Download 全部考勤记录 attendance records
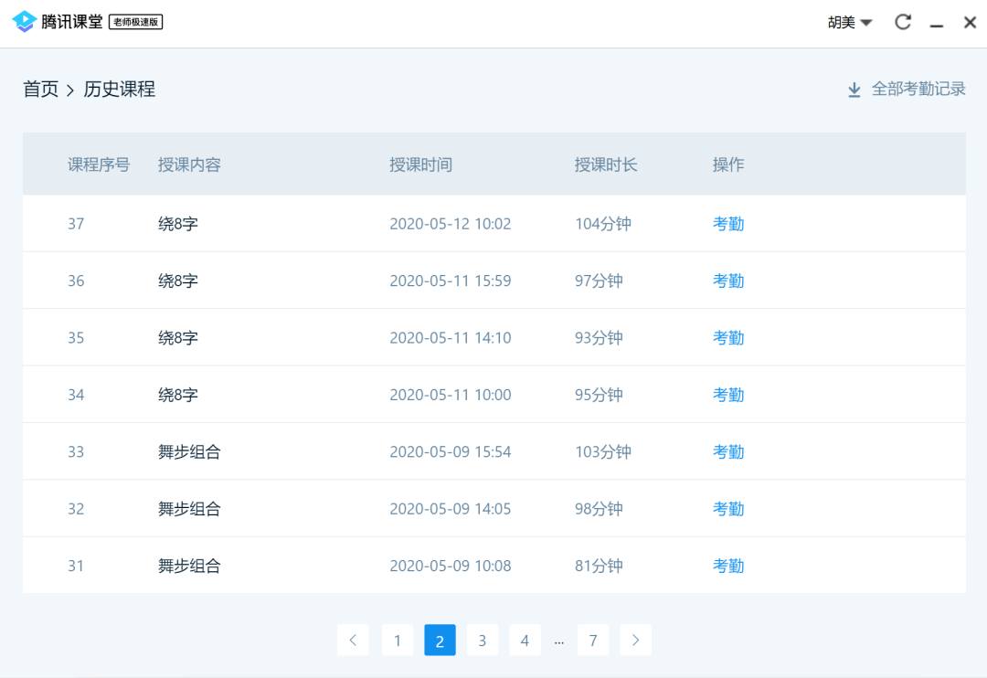This screenshot has width=987, height=678. [907, 89]
